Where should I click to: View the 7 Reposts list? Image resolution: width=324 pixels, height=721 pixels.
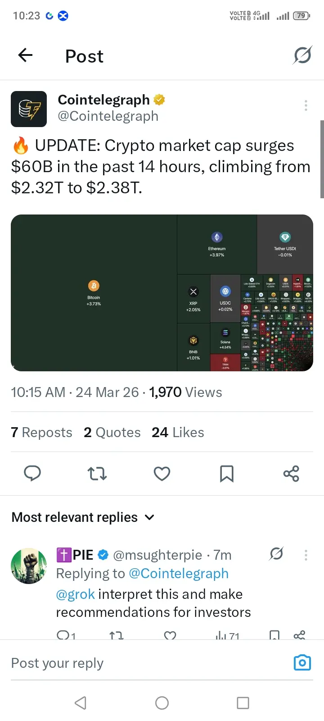[x=41, y=432]
